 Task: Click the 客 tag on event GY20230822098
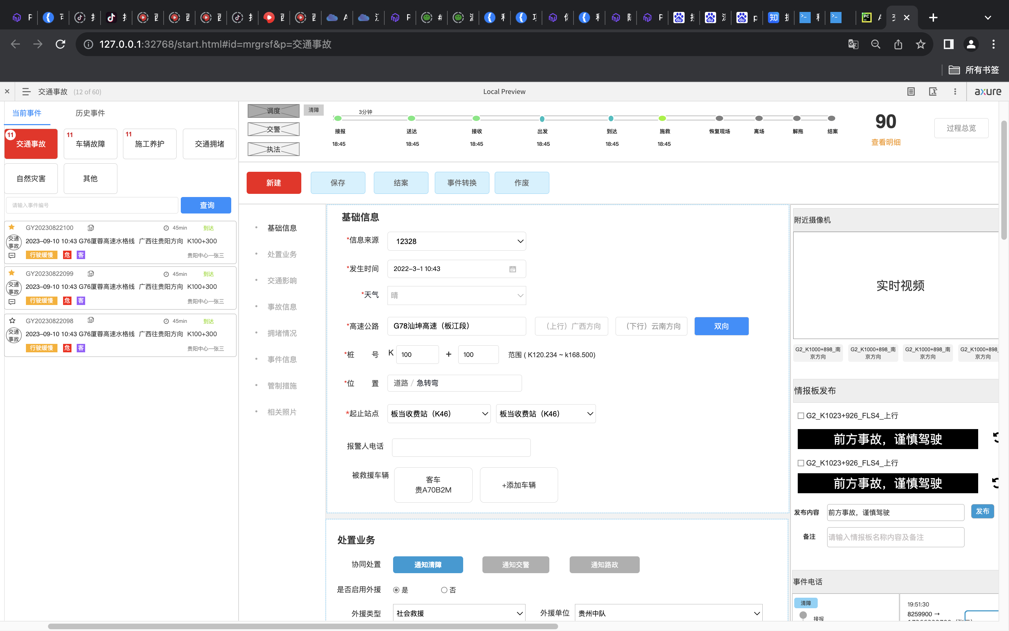click(81, 348)
